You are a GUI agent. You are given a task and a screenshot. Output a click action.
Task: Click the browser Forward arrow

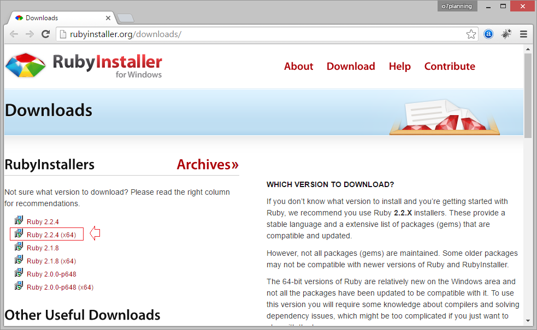30,34
